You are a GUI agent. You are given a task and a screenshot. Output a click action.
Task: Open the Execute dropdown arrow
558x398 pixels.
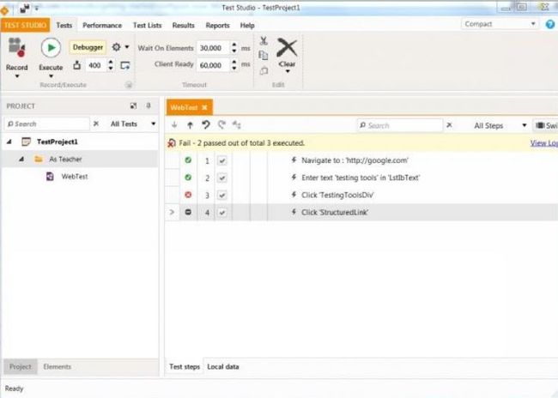click(x=51, y=76)
